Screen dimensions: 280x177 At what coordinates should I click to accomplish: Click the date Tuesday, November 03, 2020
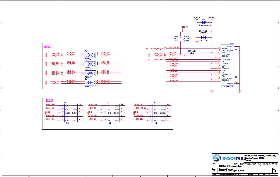(x=230, y=175)
